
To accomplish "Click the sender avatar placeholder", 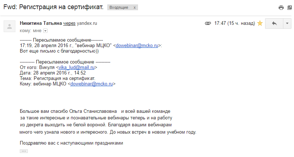I will pyautogui.click(x=10, y=26).
